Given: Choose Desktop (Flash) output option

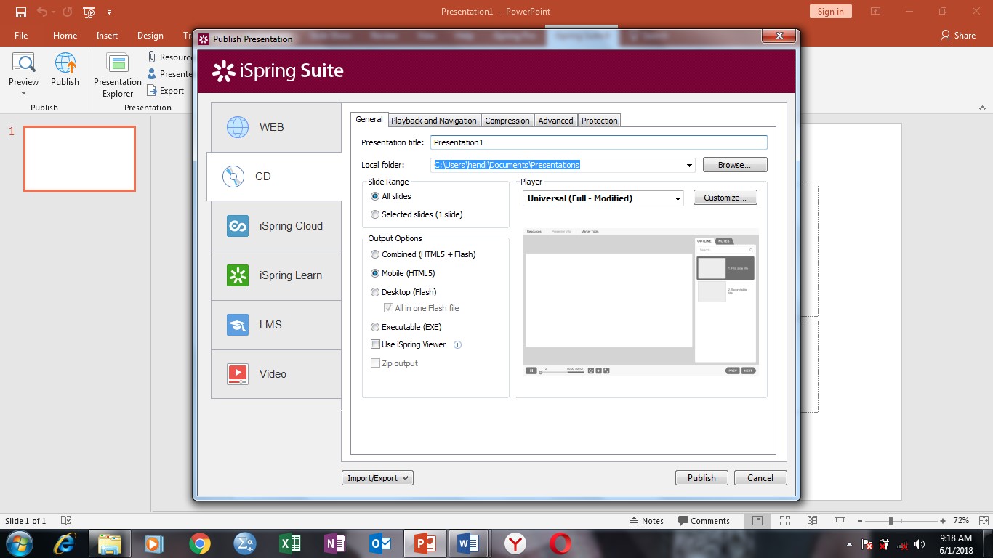Looking at the screenshot, I should click(x=375, y=292).
